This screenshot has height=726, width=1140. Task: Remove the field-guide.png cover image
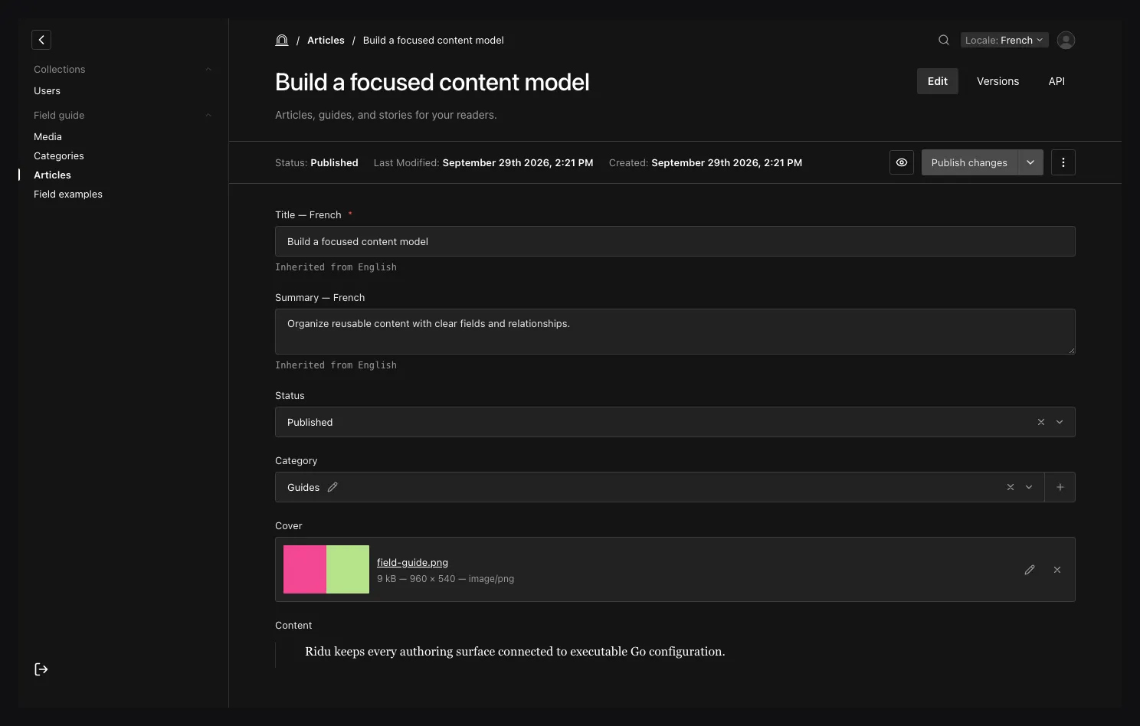pos(1057,570)
